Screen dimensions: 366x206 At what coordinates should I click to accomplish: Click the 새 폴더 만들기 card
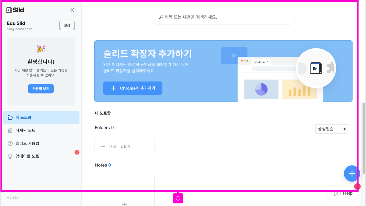[125, 146]
